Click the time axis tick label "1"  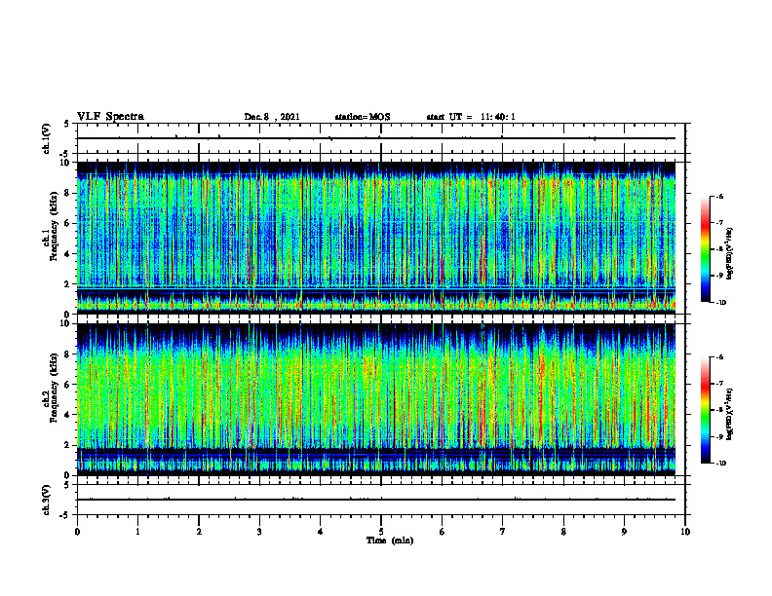[x=137, y=532]
